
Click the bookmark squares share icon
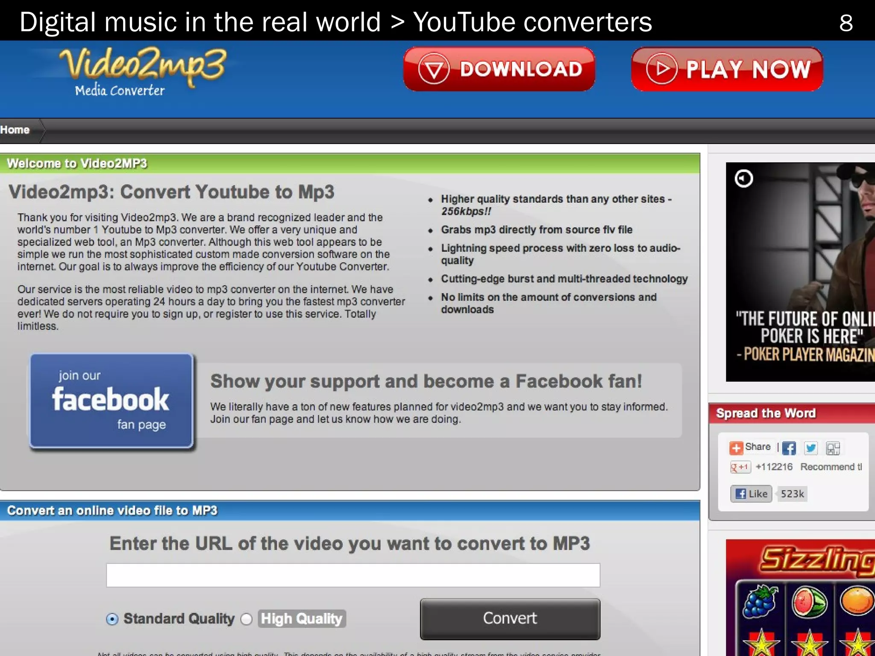point(833,448)
